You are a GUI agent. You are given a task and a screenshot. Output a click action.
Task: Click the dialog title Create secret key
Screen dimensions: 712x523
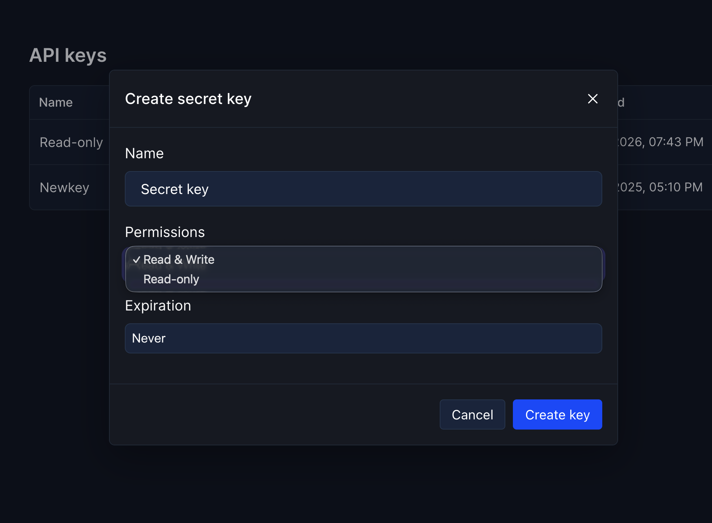188,98
